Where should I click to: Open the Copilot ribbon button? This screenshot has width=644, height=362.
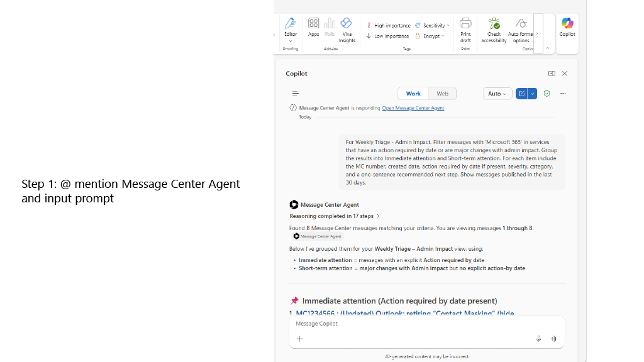(x=567, y=27)
